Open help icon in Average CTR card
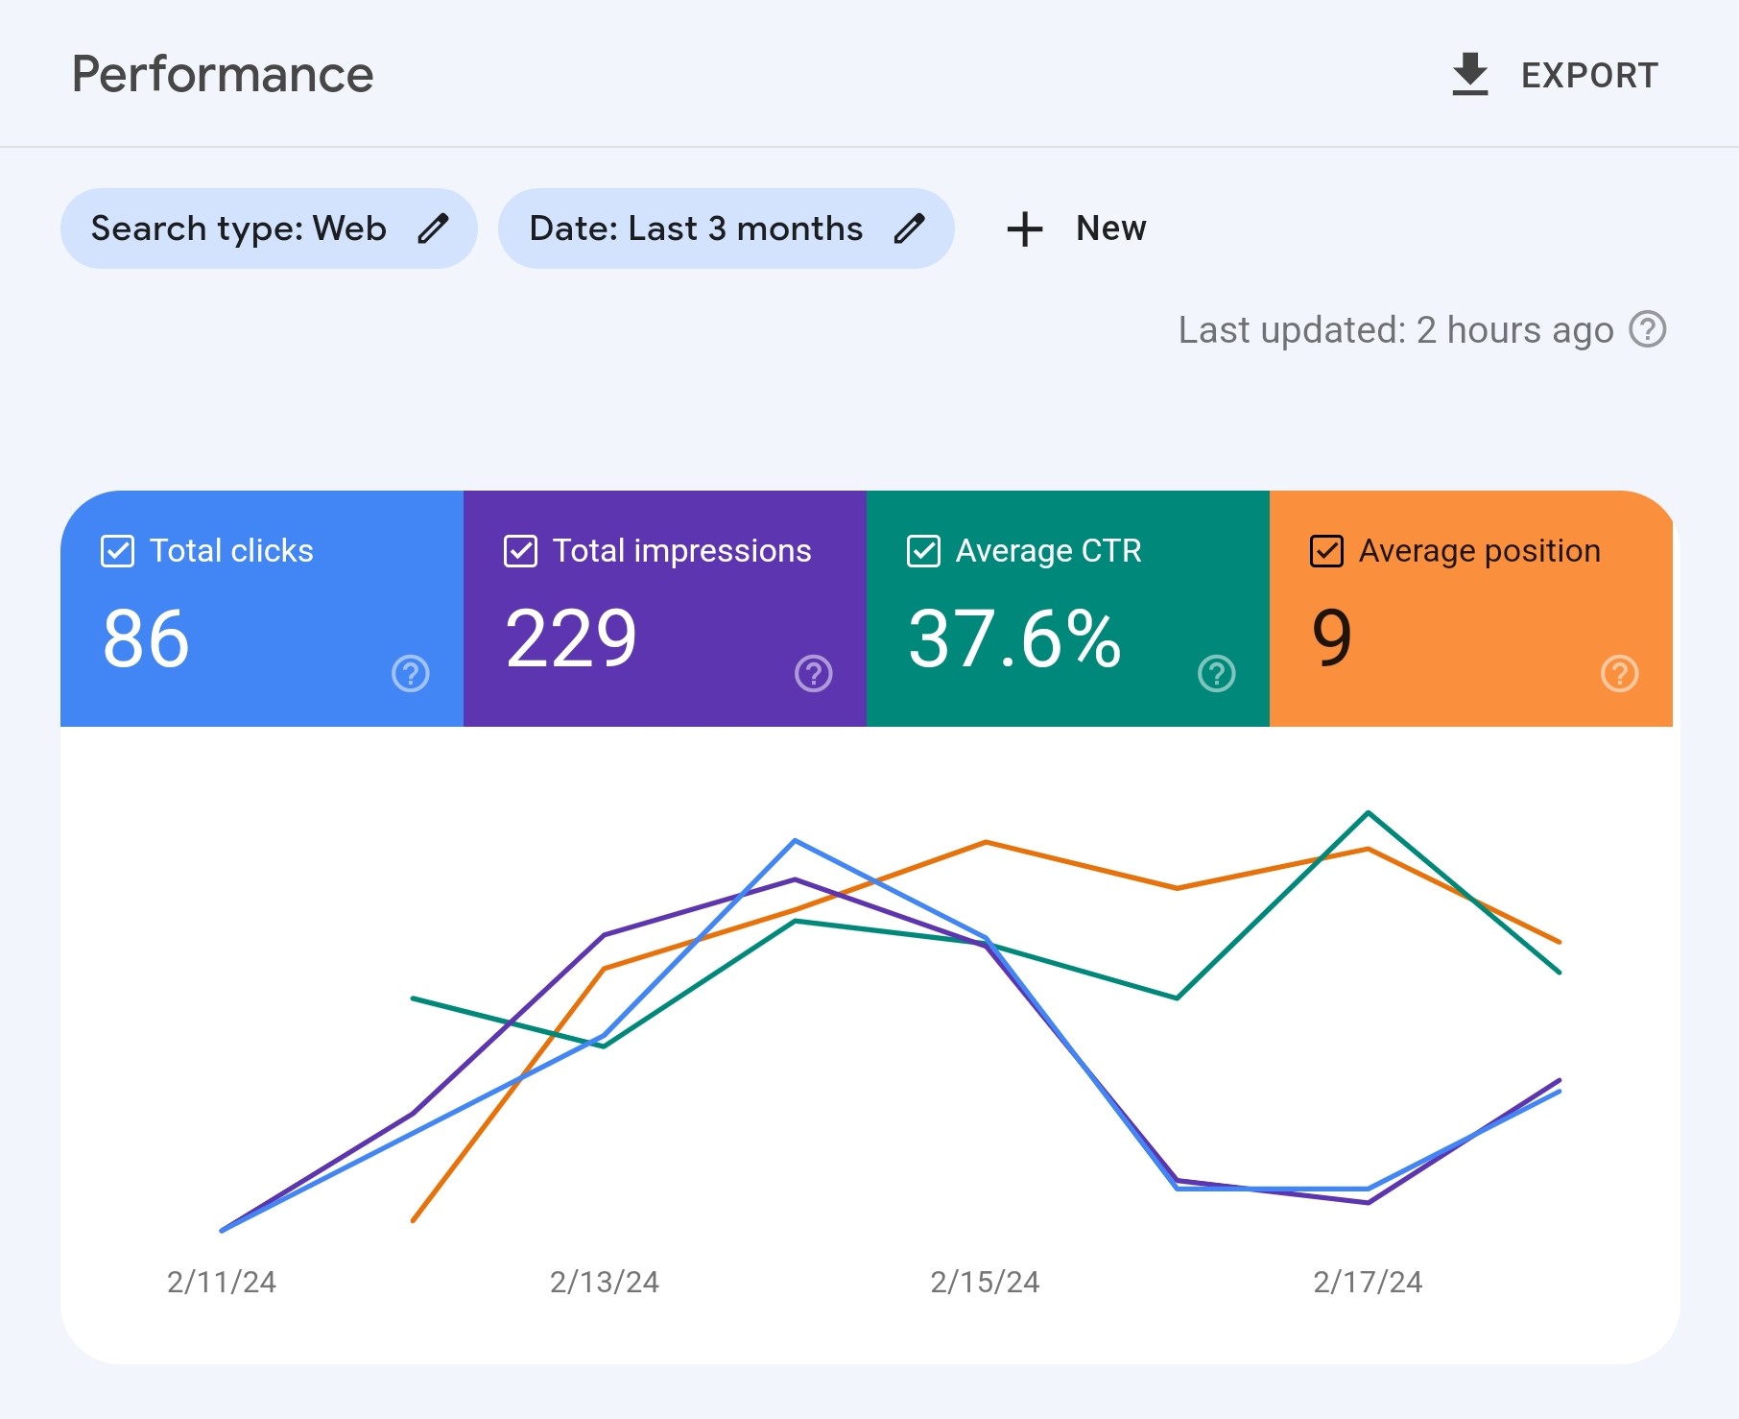 (x=1217, y=673)
